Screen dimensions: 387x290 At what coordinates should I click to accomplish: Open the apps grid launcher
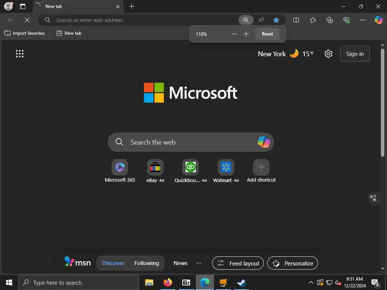tap(20, 54)
